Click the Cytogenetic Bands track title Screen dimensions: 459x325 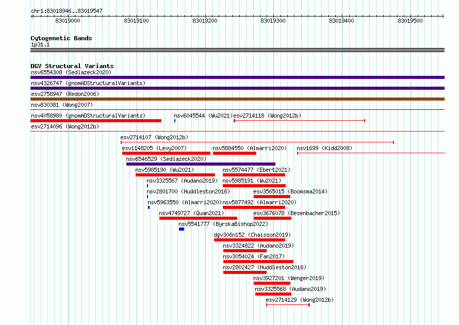(x=61, y=38)
